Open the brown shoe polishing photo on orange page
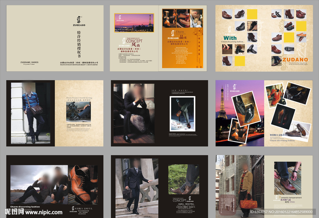 169,18
